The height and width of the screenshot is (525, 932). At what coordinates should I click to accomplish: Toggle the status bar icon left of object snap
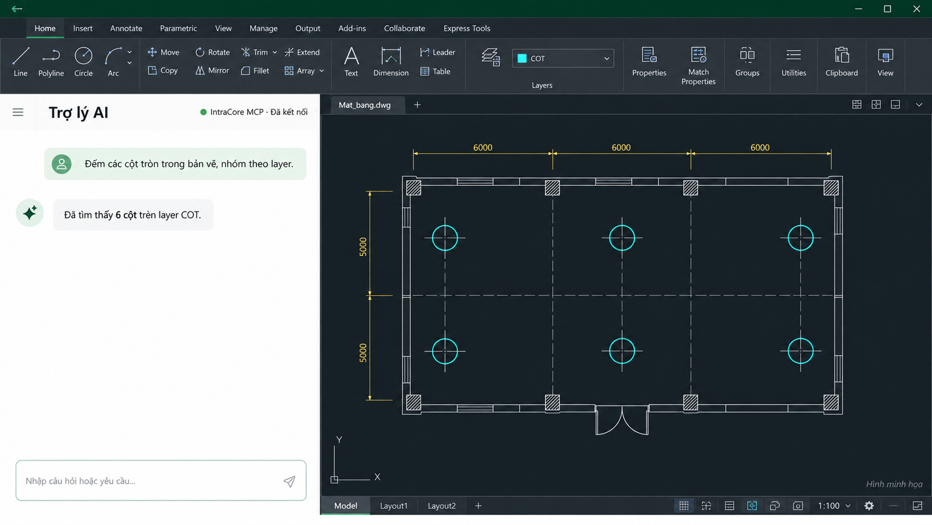tap(729, 505)
